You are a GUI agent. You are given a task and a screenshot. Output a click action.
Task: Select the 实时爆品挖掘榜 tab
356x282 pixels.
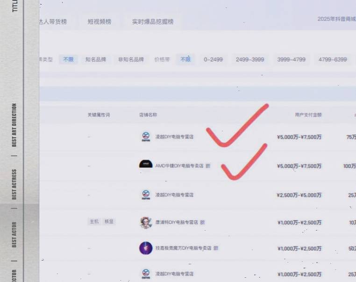[153, 22]
